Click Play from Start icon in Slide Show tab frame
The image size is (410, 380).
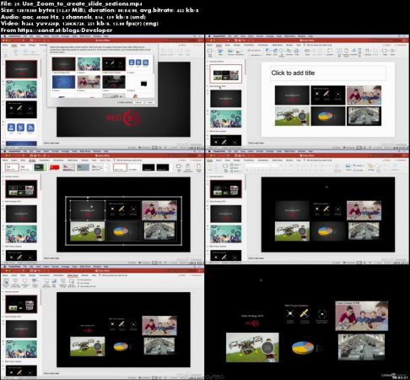coord(6,282)
